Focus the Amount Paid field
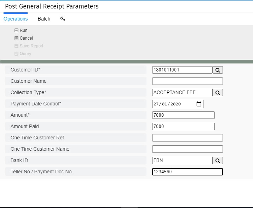 [x=183, y=126]
